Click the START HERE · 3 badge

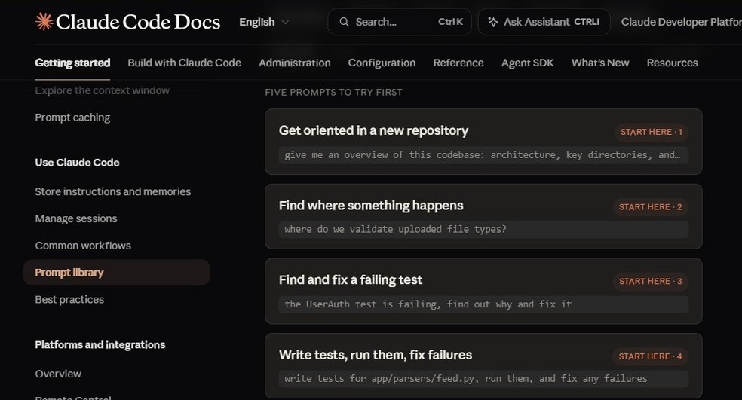tap(650, 281)
